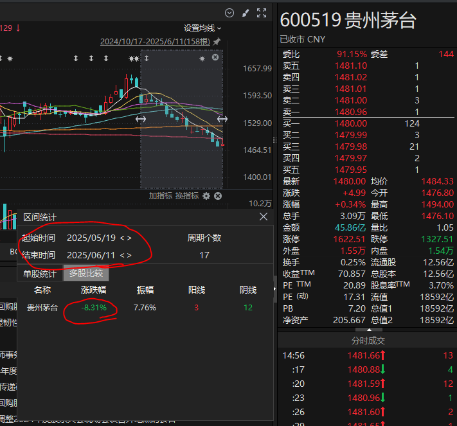Sort by the 名称 column header
The width and height of the screenshot is (457, 426).
point(42,290)
